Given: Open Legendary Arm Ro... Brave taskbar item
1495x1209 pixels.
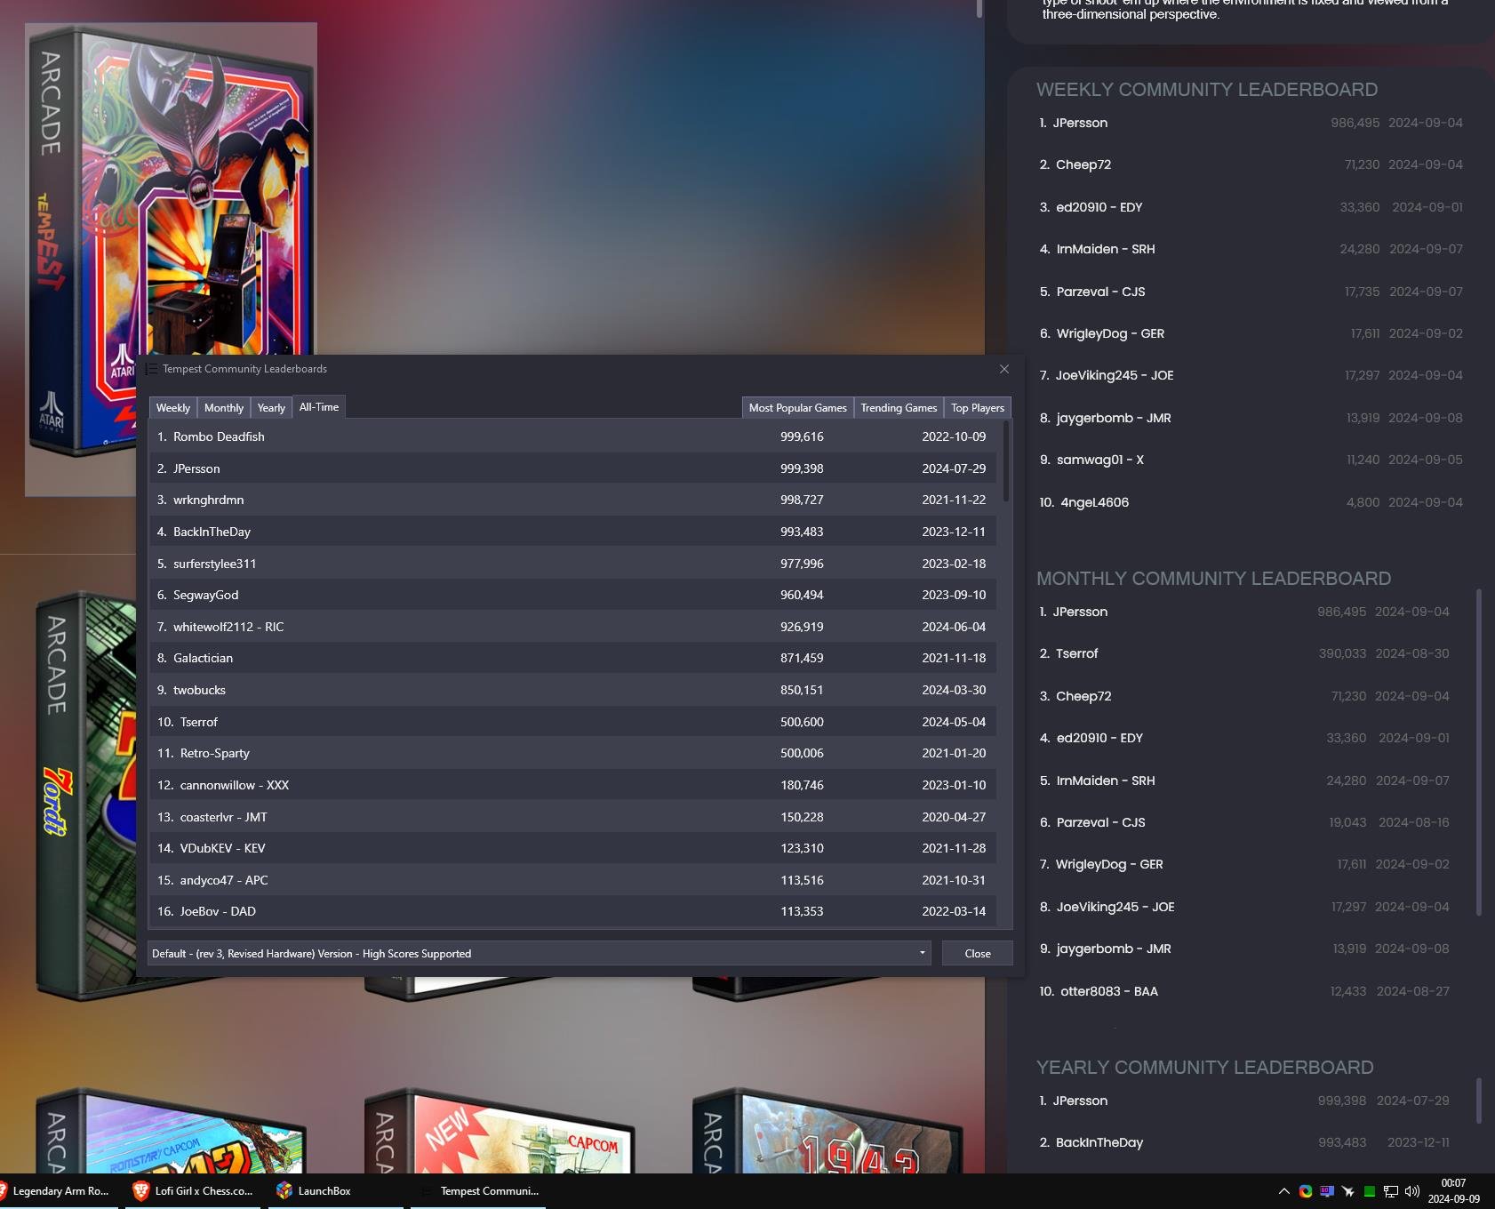Looking at the screenshot, I should point(59,1191).
